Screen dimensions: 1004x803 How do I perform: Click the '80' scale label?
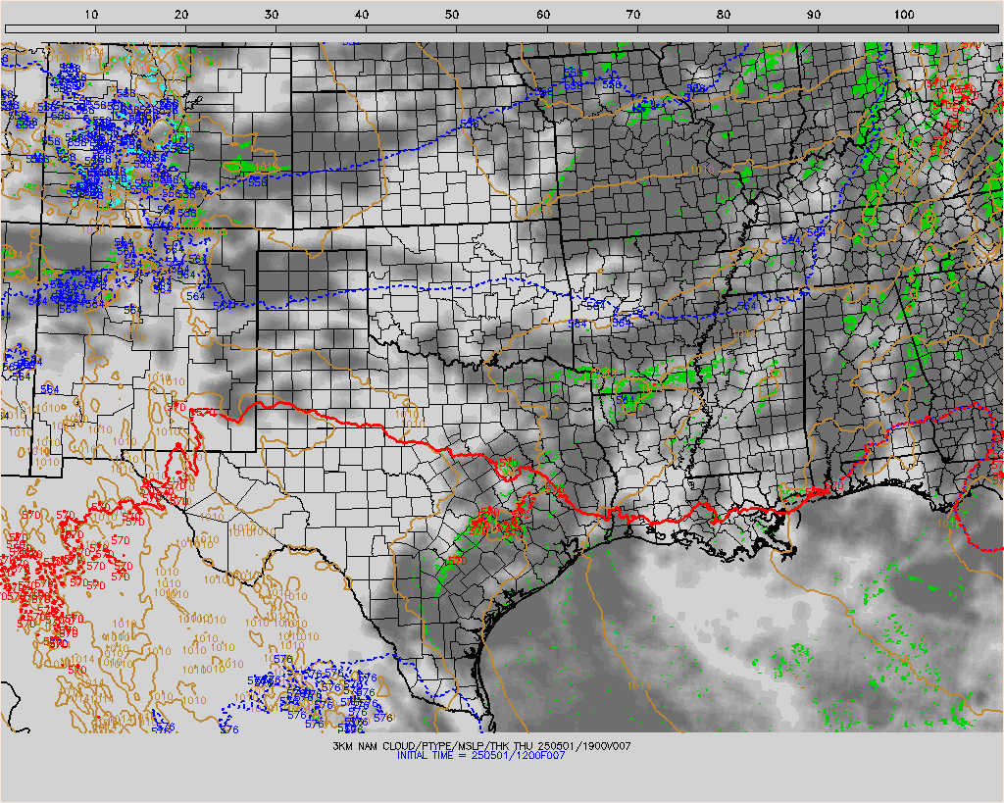[724, 14]
